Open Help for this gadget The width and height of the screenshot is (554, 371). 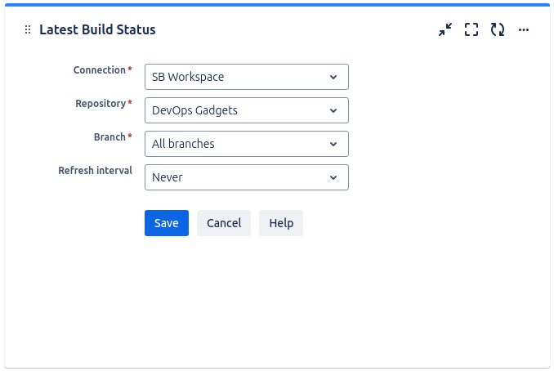pyautogui.click(x=281, y=223)
